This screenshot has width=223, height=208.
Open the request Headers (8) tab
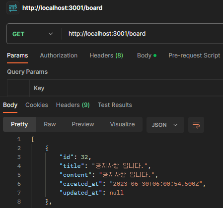pyautogui.click(x=106, y=55)
